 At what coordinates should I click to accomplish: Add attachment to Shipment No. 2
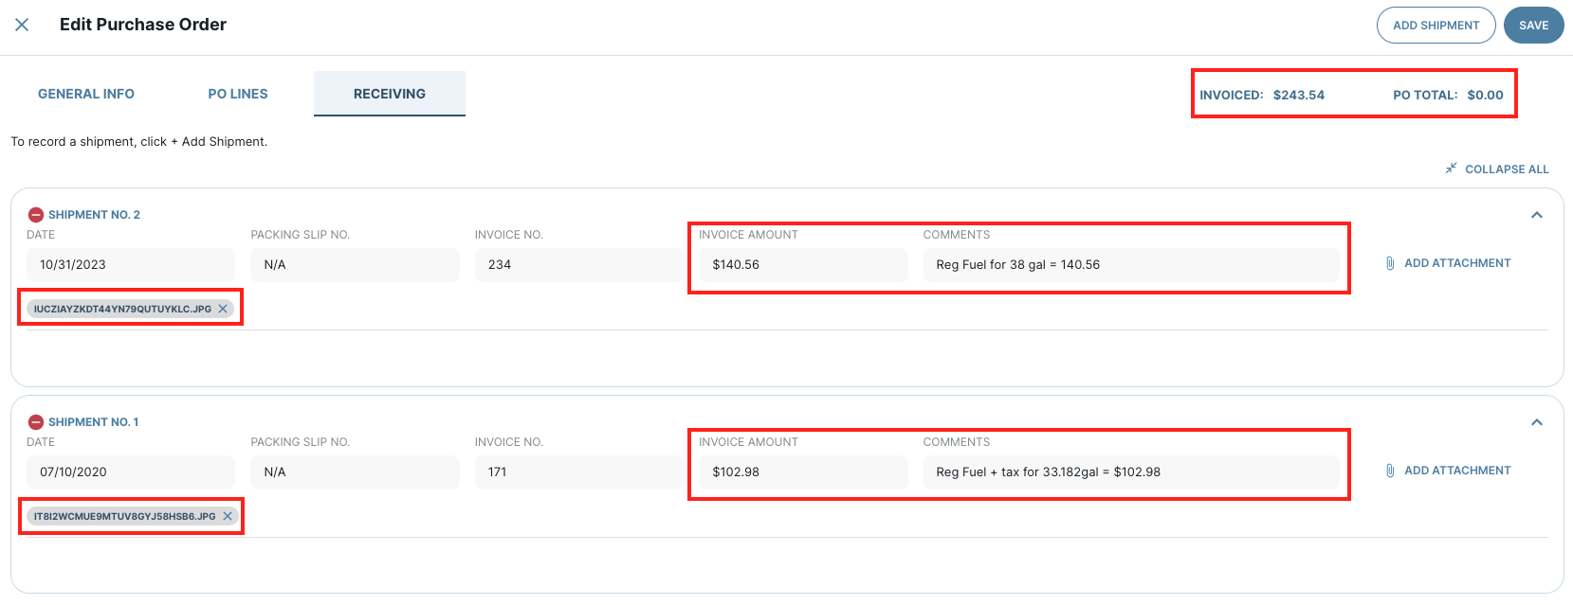coord(1457,263)
